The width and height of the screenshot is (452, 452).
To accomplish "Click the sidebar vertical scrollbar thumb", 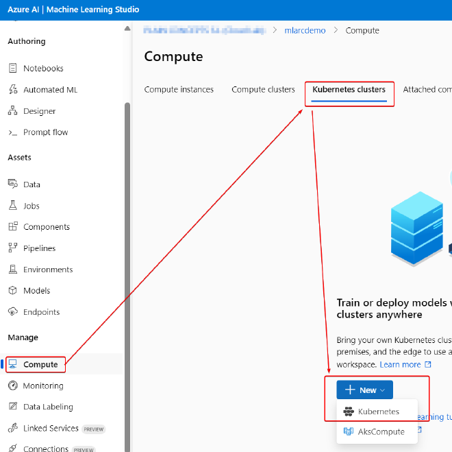I will click(x=127, y=277).
